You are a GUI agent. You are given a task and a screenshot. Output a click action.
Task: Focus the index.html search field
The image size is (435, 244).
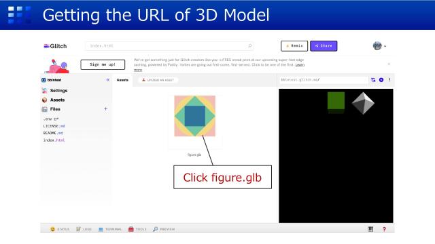click(169, 46)
